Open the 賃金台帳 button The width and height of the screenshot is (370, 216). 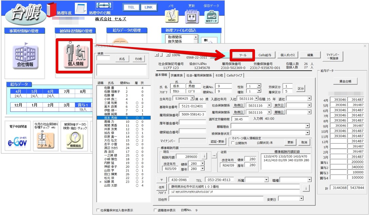click(x=345, y=81)
